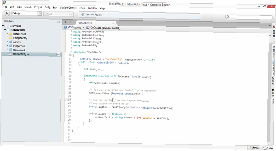The width and height of the screenshot is (276, 151).
Task: Select the Components folder
Action: point(20,38)
